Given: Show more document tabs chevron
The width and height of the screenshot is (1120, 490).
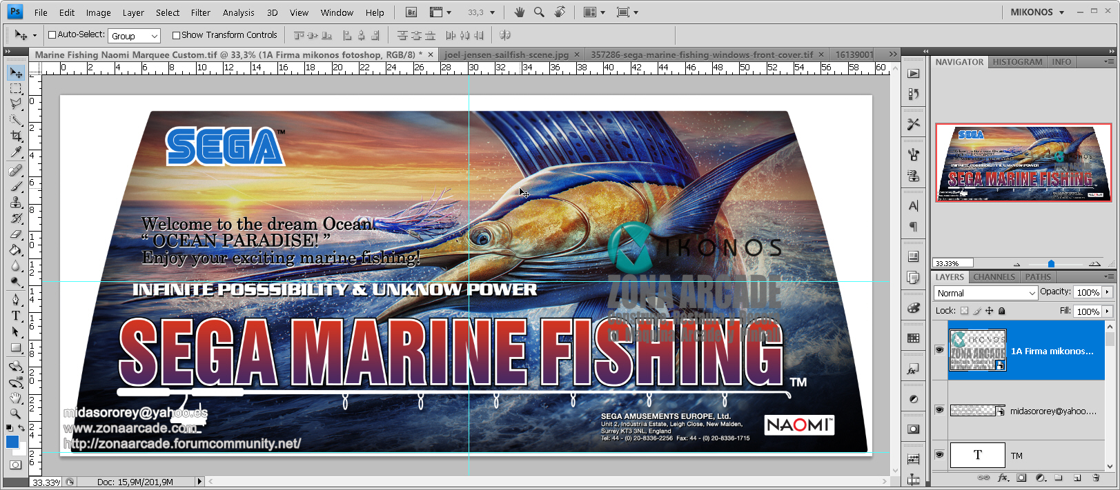Looking at the screenshot, I should [x=893, y=54].
